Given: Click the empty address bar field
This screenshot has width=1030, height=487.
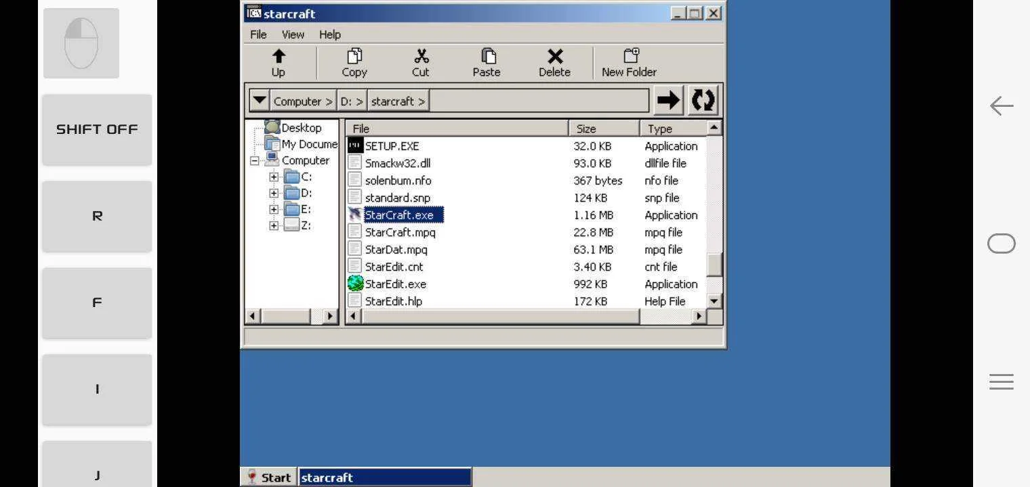Looking at the screenshot, I should 539,101.
